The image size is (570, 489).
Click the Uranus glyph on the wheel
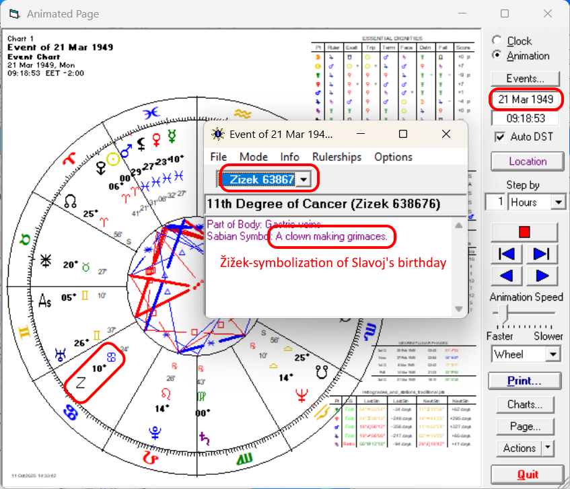[60, 354]
